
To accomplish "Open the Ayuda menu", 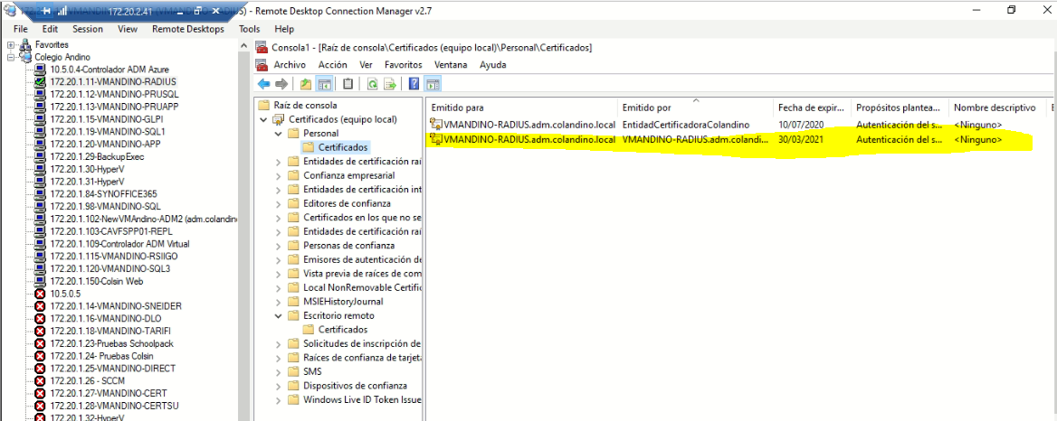I will (493, 65).
